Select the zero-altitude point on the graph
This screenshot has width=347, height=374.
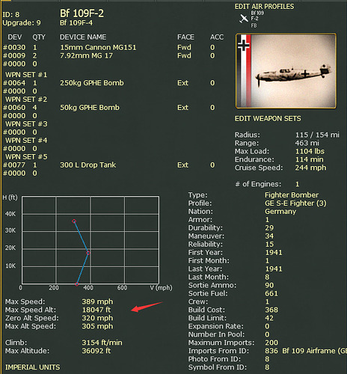click(77, 284)
